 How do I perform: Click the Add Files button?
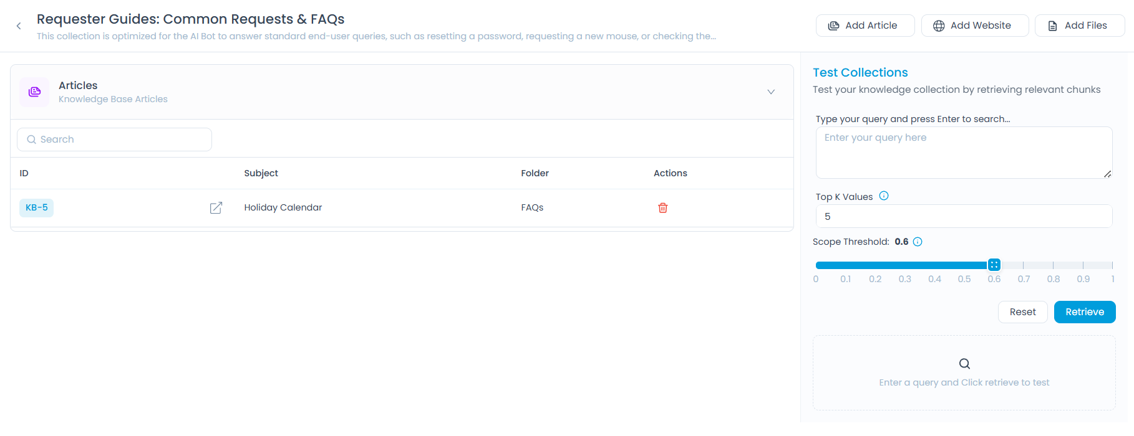pos(1079,26)
